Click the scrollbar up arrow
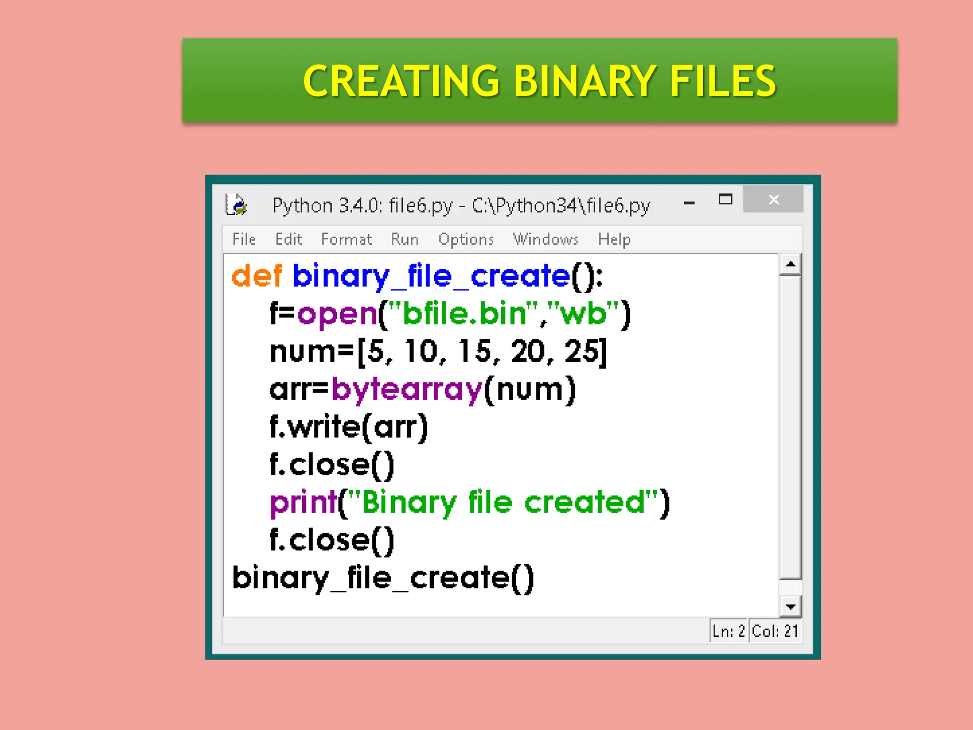 [x=791, y=264]
